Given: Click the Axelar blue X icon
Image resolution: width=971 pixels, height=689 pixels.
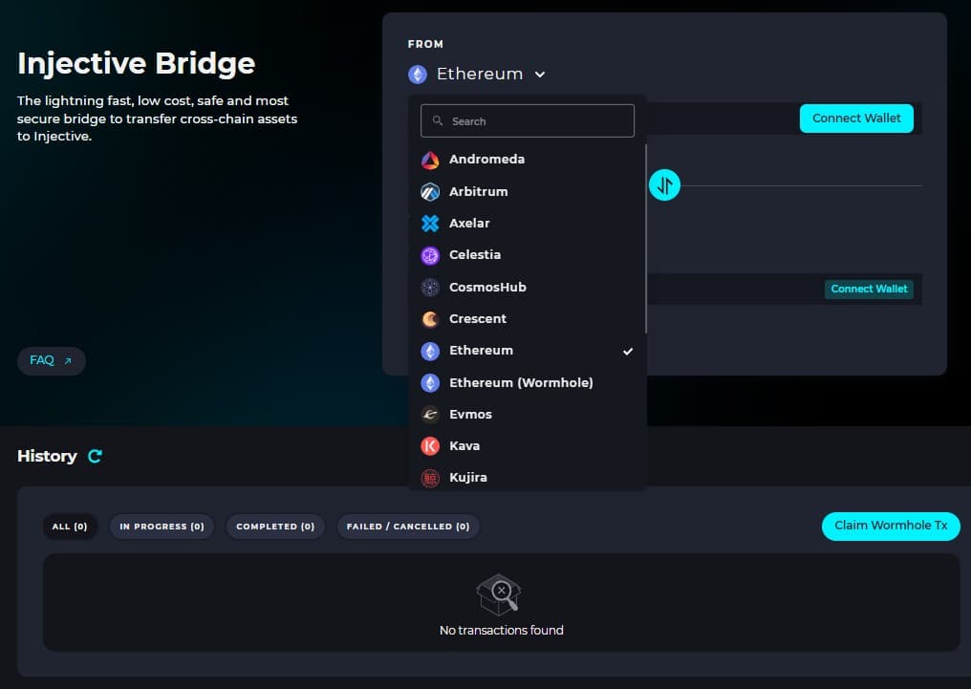Looking at the screenshot, I should [x=430, y=224].
